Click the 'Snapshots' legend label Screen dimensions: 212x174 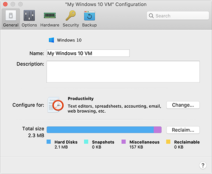[103, 142]
